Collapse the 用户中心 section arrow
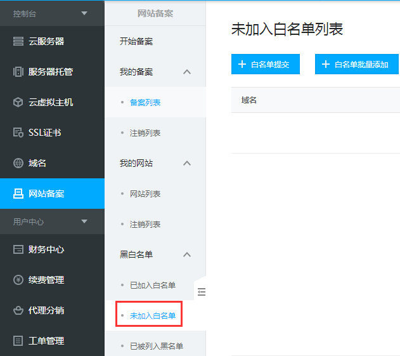400x356 pixels. click(x=84, y=221)
